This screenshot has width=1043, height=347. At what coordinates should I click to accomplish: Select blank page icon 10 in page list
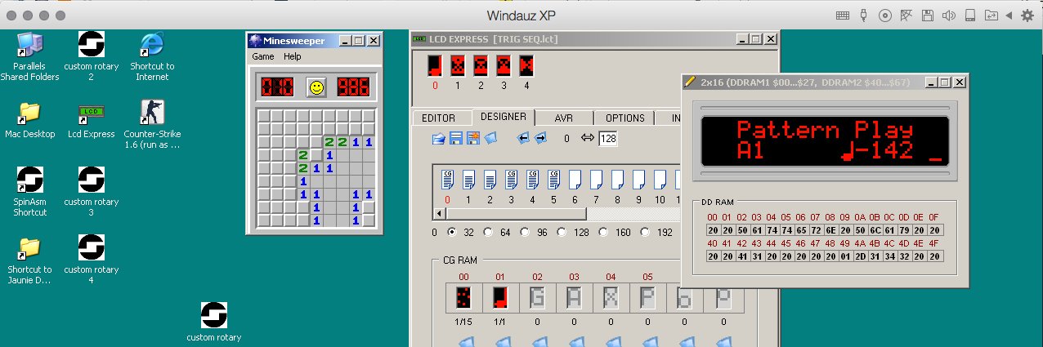pos(660,178)
